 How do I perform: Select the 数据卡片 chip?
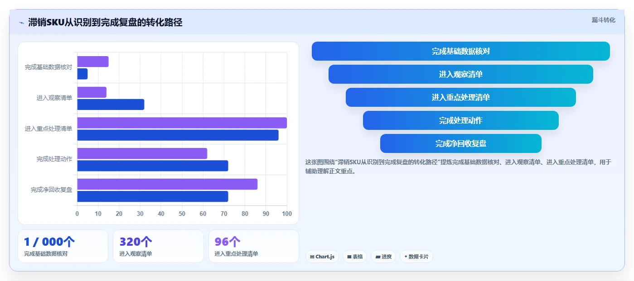click(x=416, y=257)
